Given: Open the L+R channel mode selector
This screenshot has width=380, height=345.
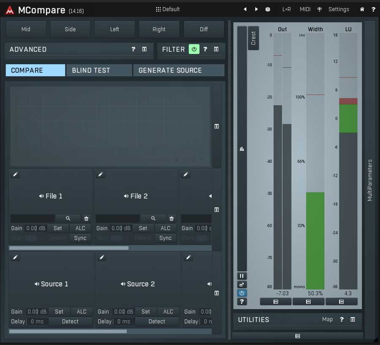Looking at the screenshot, I should tap(286, 9).
